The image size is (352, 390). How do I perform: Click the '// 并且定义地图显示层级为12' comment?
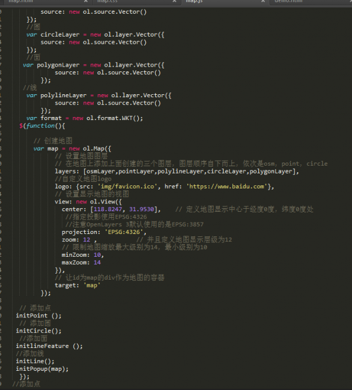click(x=184, y=240)
